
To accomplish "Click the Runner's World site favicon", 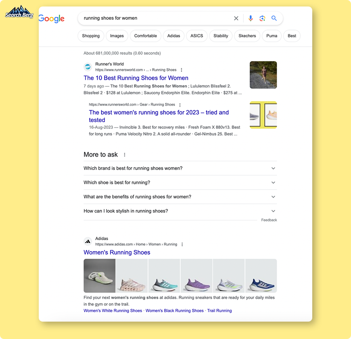I will [x=88, y=67].
